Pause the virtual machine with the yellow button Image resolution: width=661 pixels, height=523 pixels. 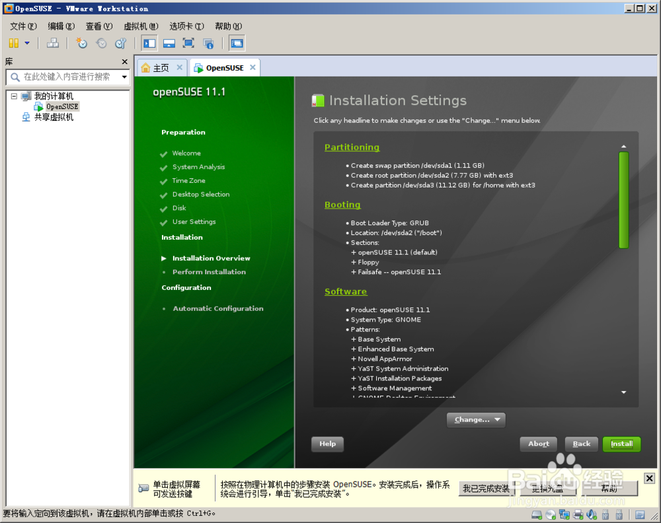click(x=14, y=43)
